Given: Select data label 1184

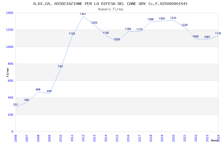Looking at the screenshot, I should point(128,29).
